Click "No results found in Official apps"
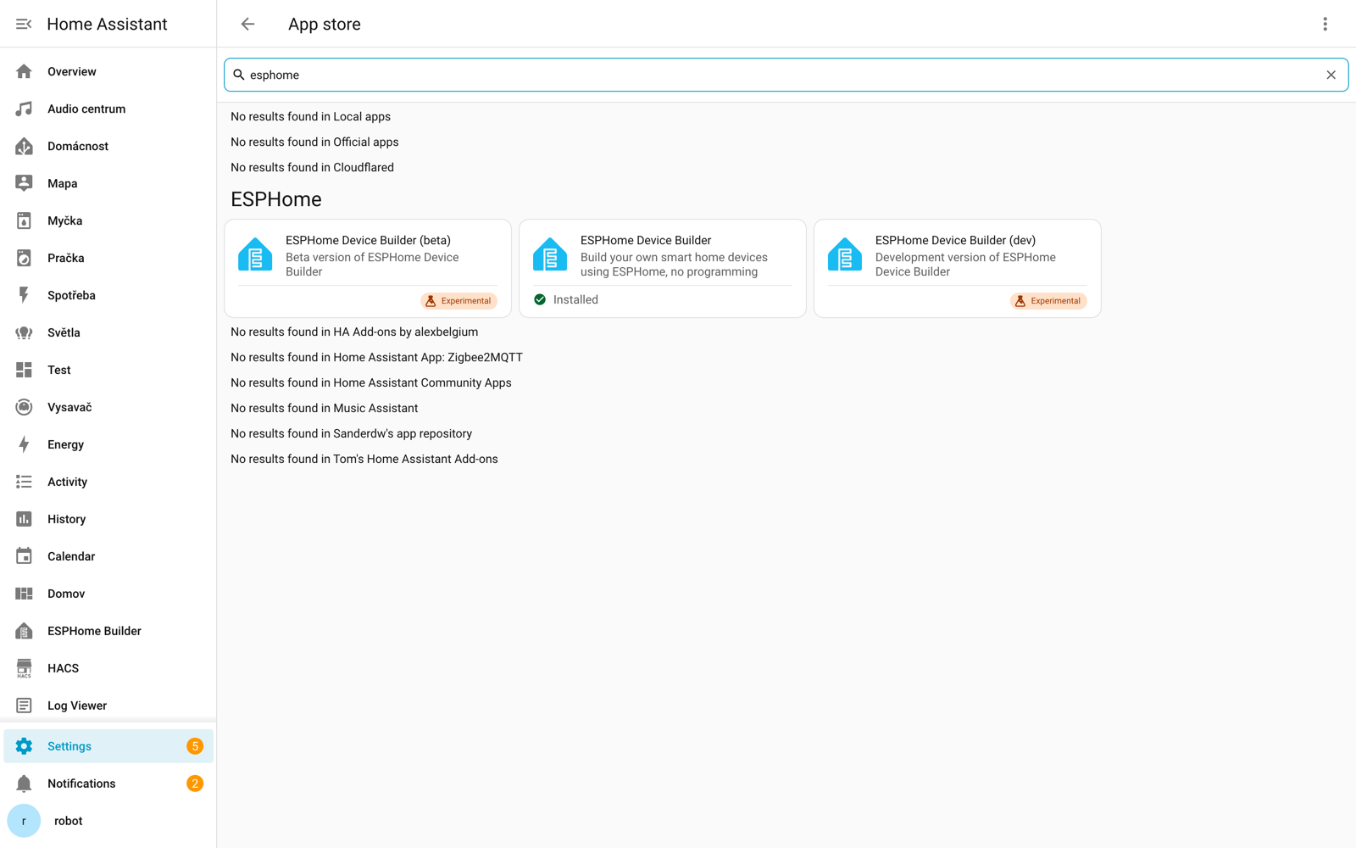1356x848 pixels. [314, 142]
